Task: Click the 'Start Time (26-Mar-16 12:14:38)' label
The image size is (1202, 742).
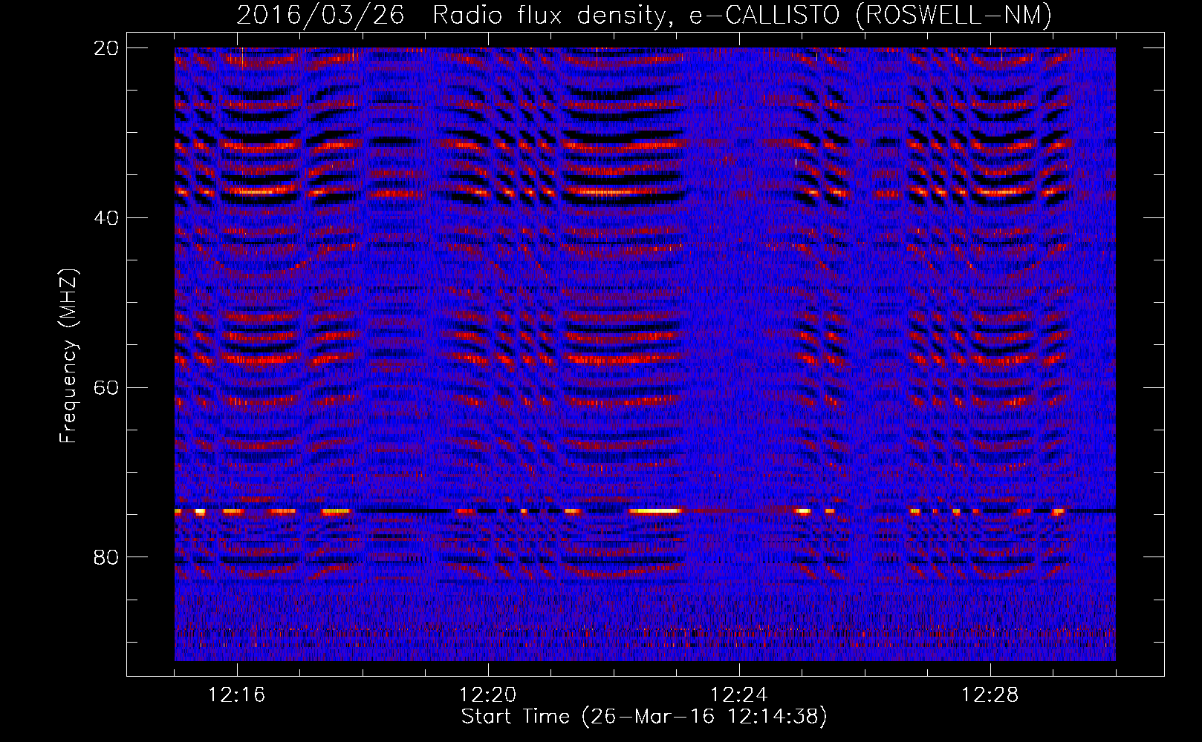Action: coord(644,717)
